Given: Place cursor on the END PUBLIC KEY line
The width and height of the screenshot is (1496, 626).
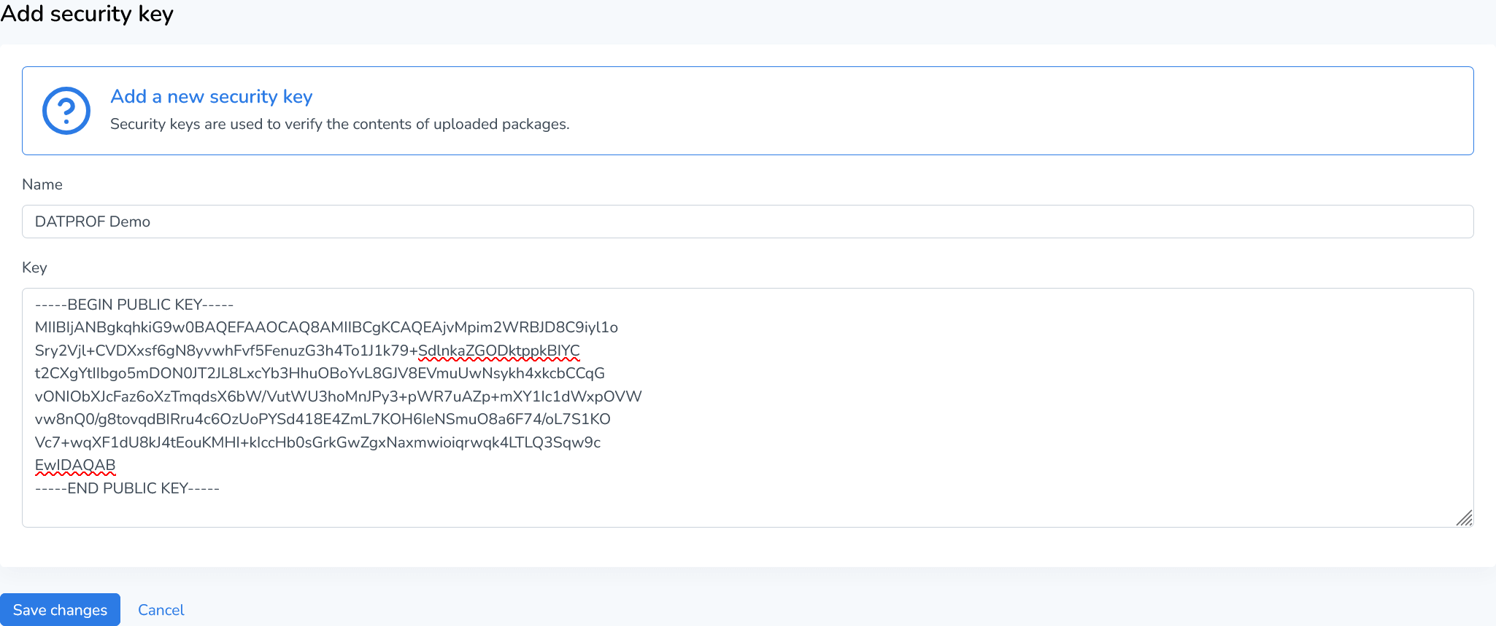Looking at the screenshot, I should [127, 488].
